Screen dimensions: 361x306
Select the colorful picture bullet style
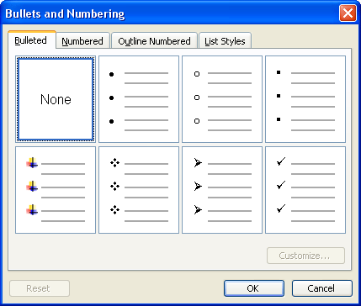pyautogui.click(x=56, y=190)
